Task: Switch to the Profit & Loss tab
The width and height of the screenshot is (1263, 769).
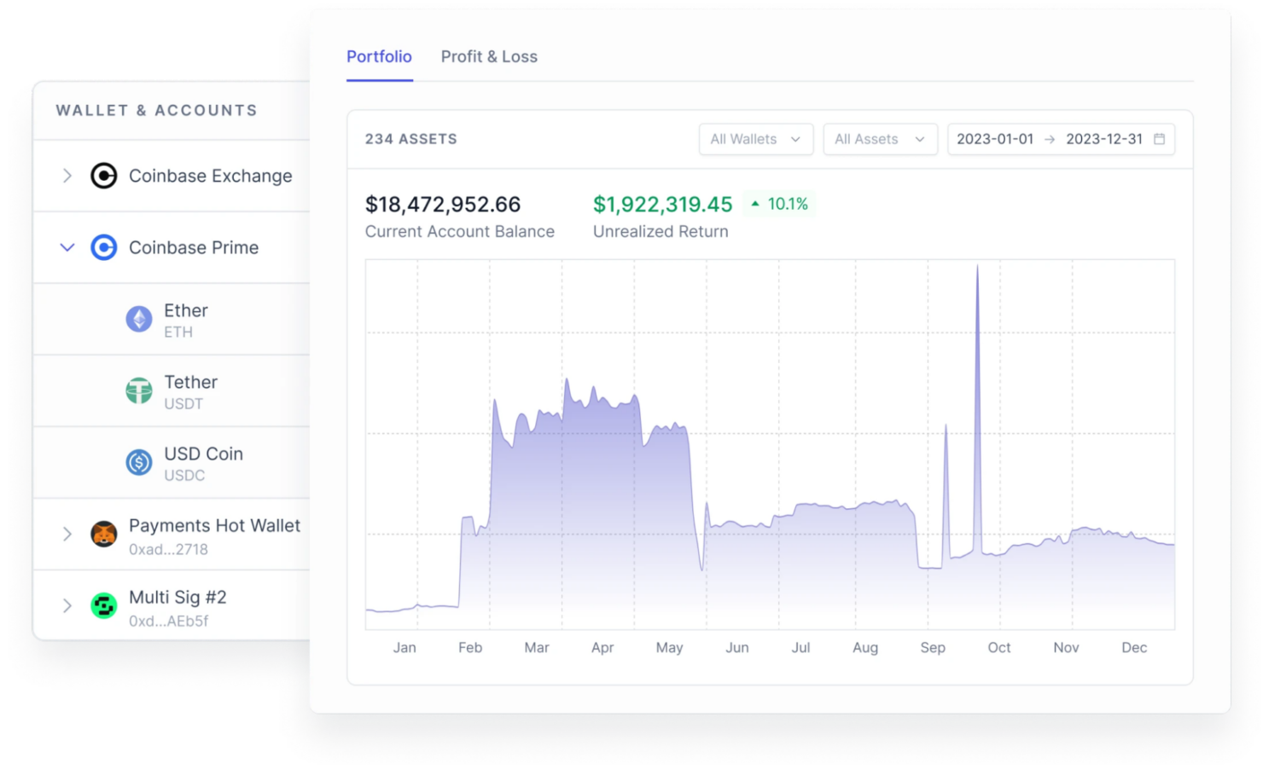Action: coord(489,56)
